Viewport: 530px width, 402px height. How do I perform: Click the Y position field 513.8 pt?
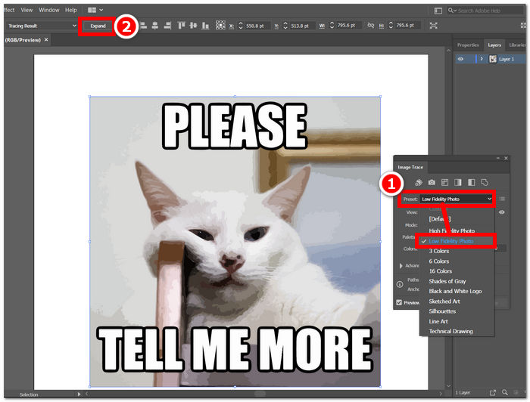pos(302,26)
